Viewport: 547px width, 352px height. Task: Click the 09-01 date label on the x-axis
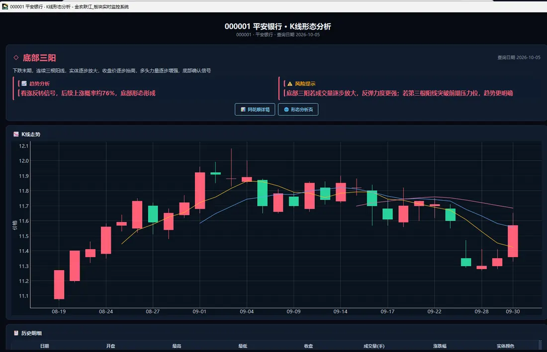(x=199, y=311)
